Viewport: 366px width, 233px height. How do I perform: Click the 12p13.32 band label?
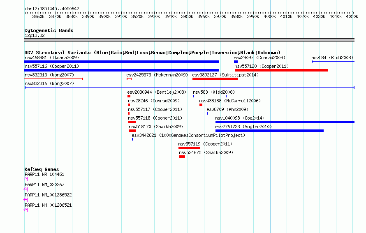pyautogui.click(x=35, y=35)
